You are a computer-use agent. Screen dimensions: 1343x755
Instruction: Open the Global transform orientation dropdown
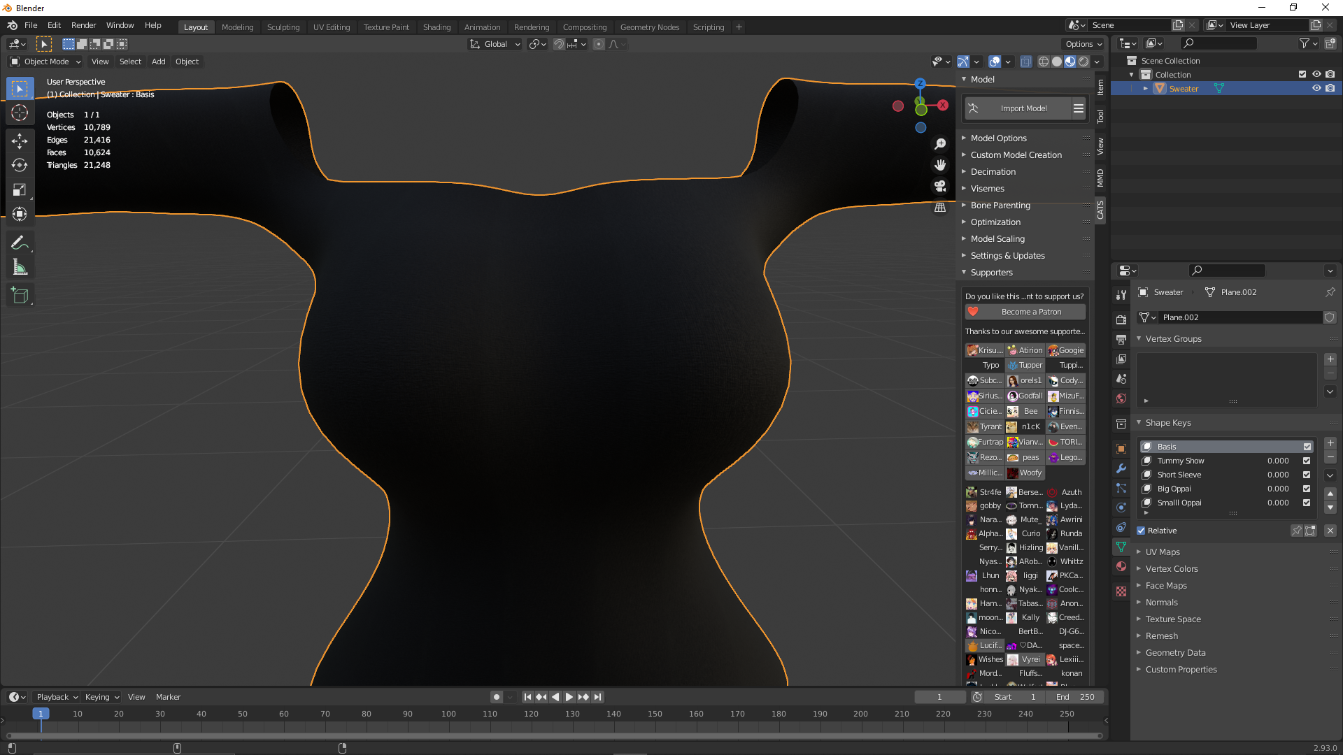(x=495, y=44)
